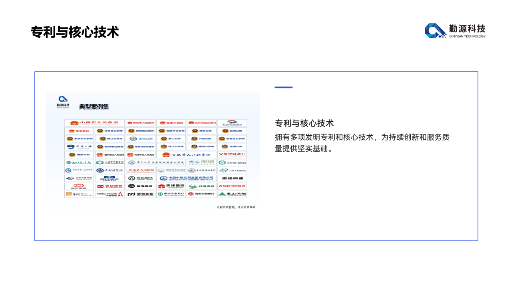This screenshot has height=285, width=507.
Task: Choose the 苏州轨道交通 logo tile
Action: click(79, 178)
